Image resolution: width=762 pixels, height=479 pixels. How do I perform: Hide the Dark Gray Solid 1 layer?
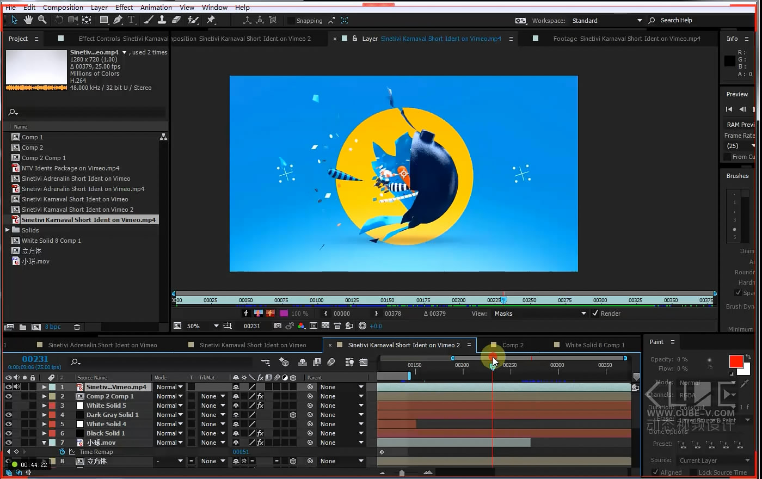pyautogui.click(x=8, y=415)
